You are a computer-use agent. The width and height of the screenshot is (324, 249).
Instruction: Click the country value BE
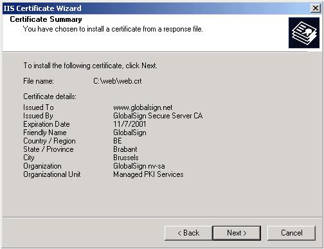(118, 141)
